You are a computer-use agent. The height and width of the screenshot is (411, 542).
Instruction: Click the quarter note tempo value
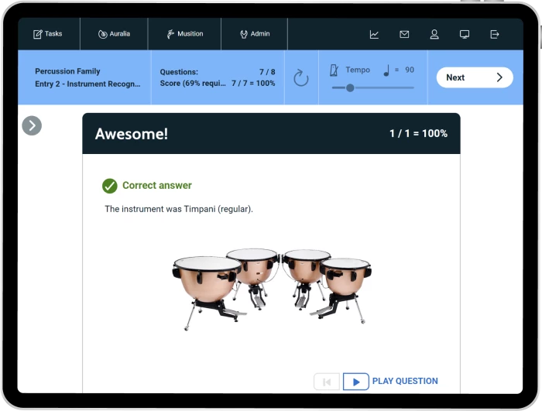click(399, 70)
